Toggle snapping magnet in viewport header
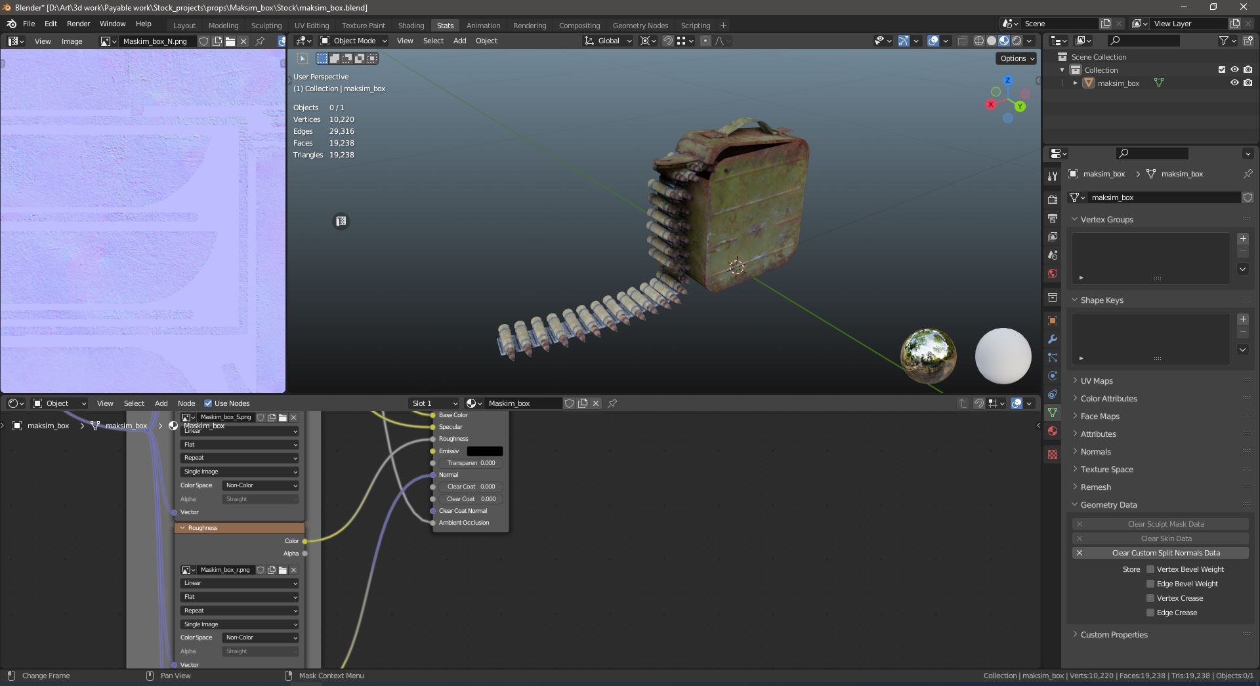The width and height of the screenshot is (1260, 686). [667, 41]
